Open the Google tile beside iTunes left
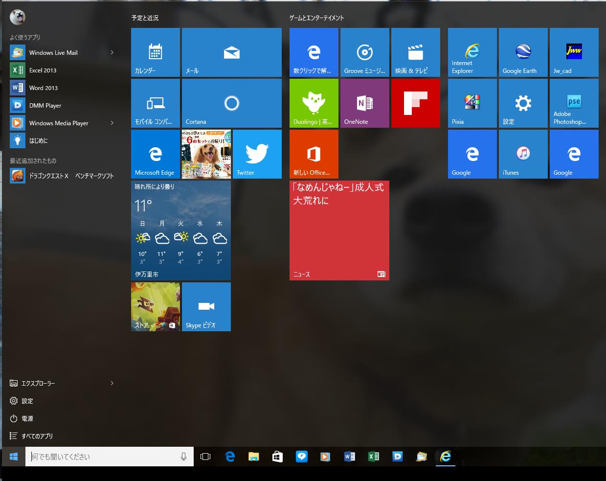Viewport: 606px width, 481px height. (x=472, y=154)
